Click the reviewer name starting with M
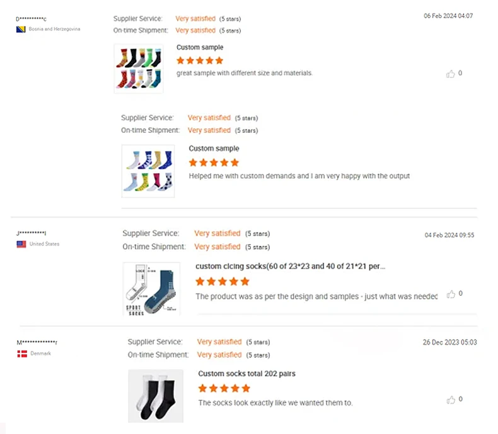Image resolution: width=498 pixels, height=434 pixels. pyautogui.click(x=37, y=343)
